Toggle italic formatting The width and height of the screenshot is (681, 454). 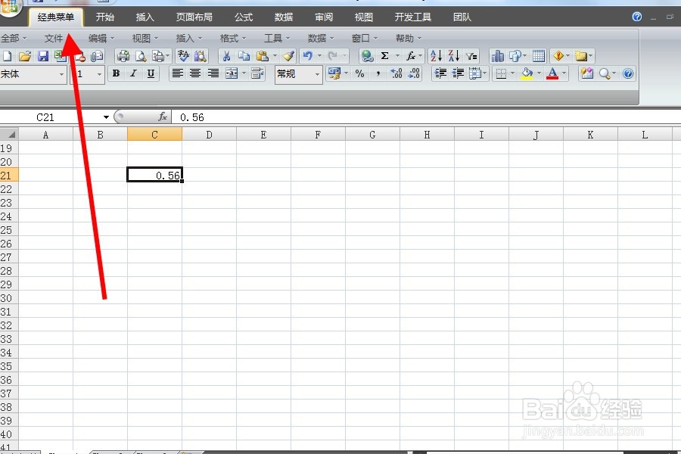click(x=133, y=74)
